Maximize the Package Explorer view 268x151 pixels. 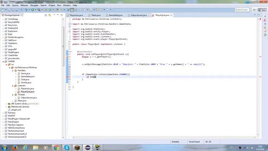tap(62, 15)
